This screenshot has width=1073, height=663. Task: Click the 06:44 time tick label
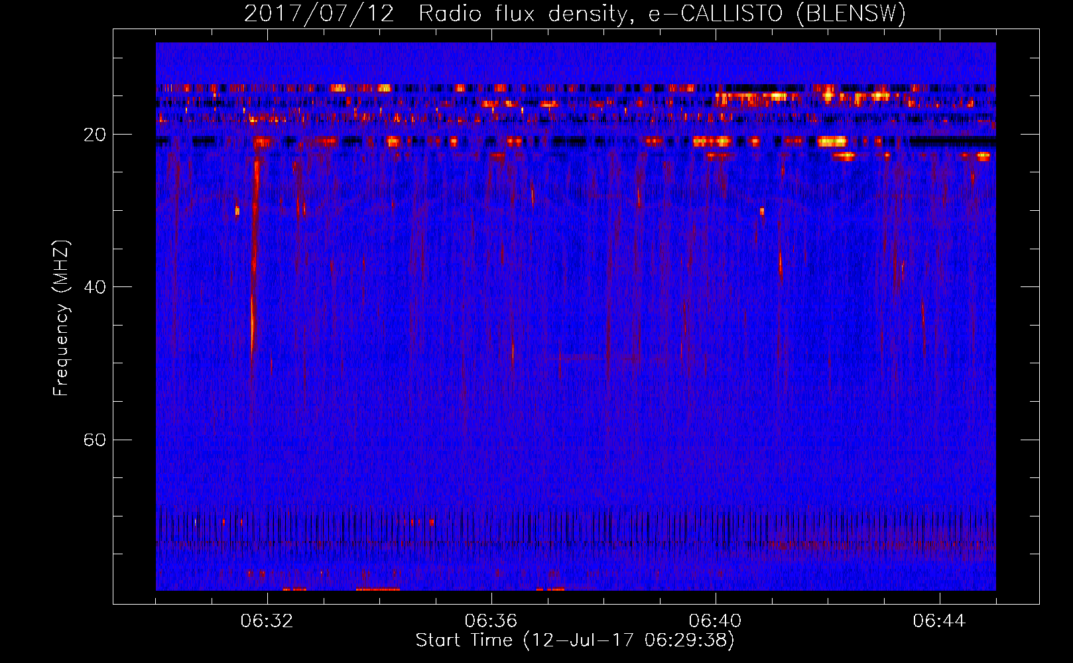click(939, 621)
